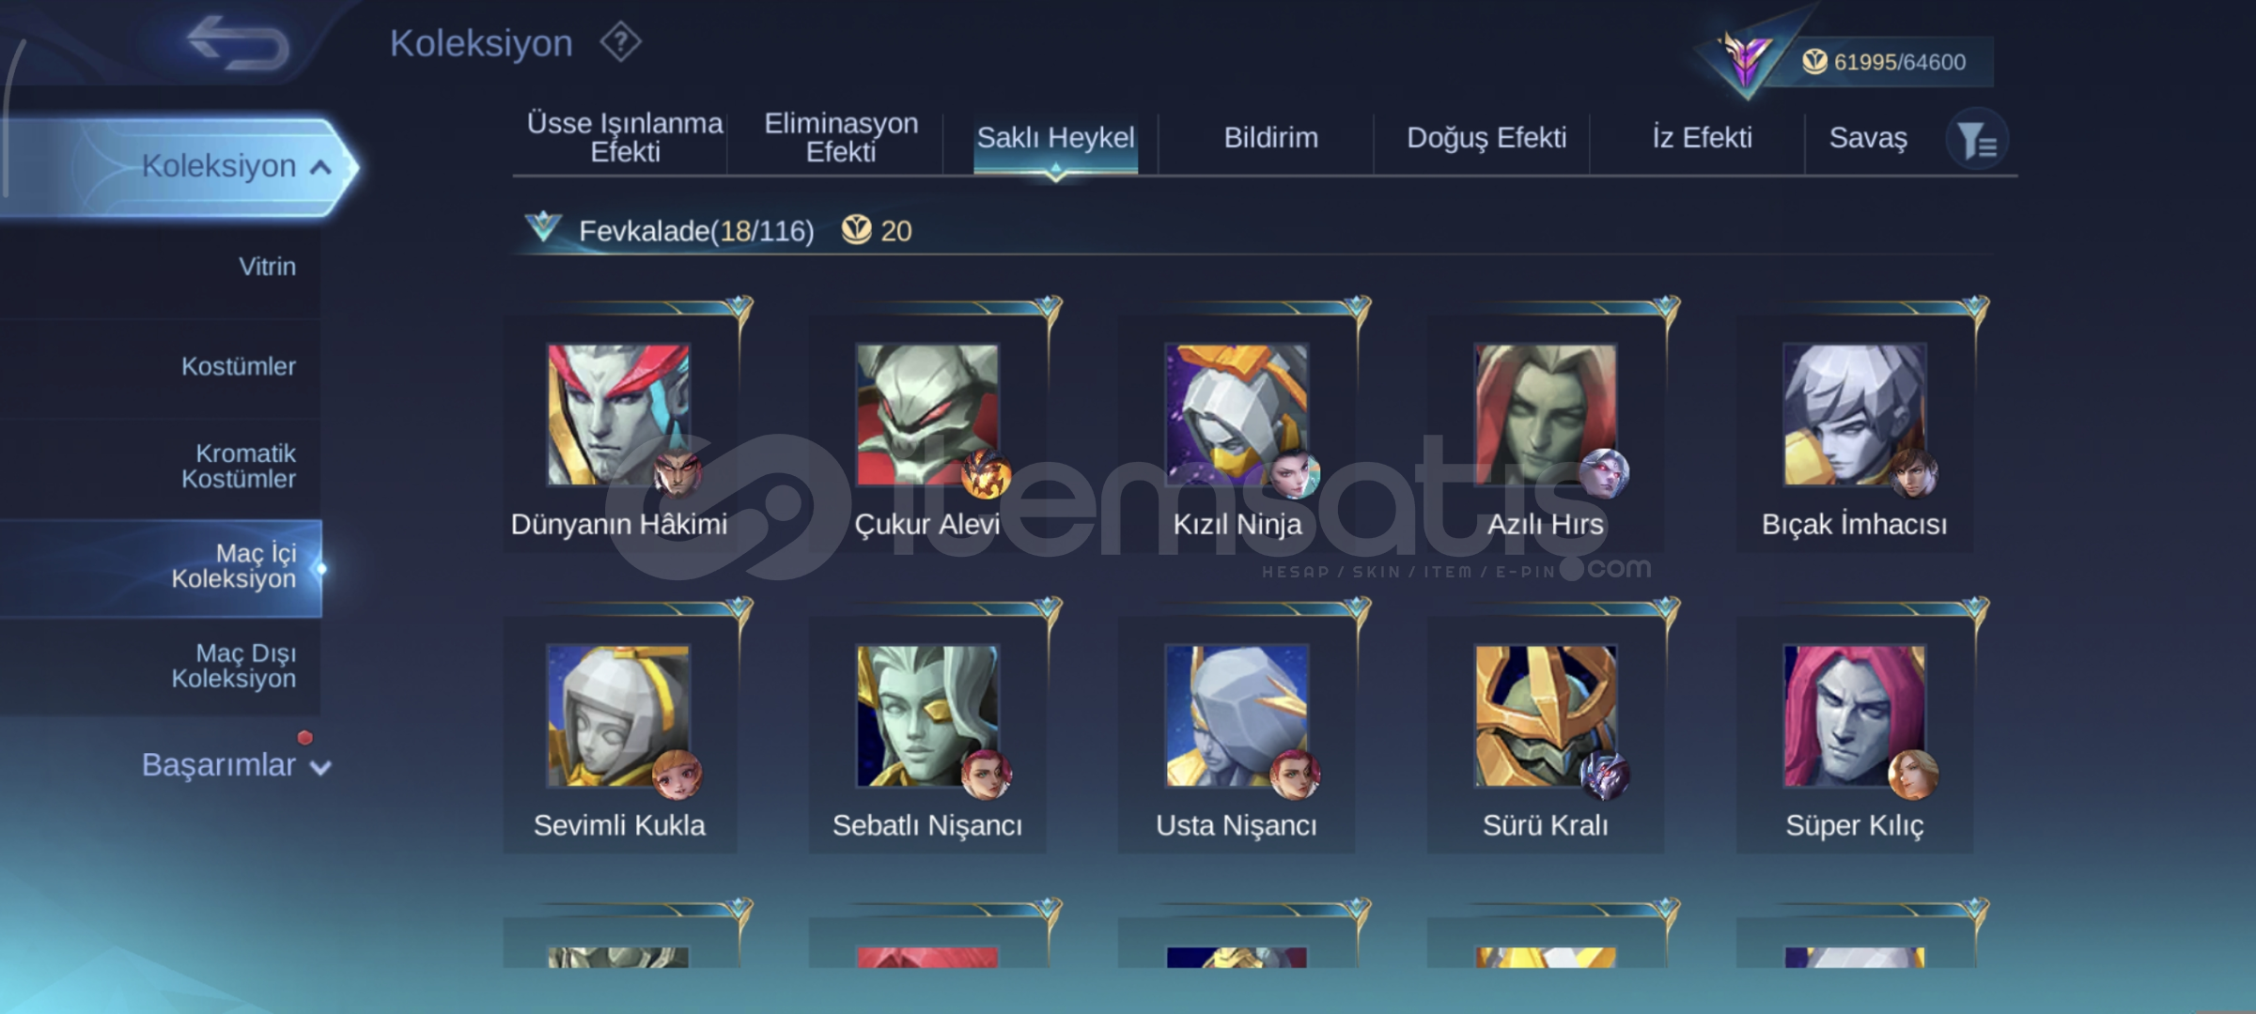The width and height of the screenshot is (2256, 1014).
Task: Switch to the Doğuş Efekti tab
Action: coord(1486,138)
